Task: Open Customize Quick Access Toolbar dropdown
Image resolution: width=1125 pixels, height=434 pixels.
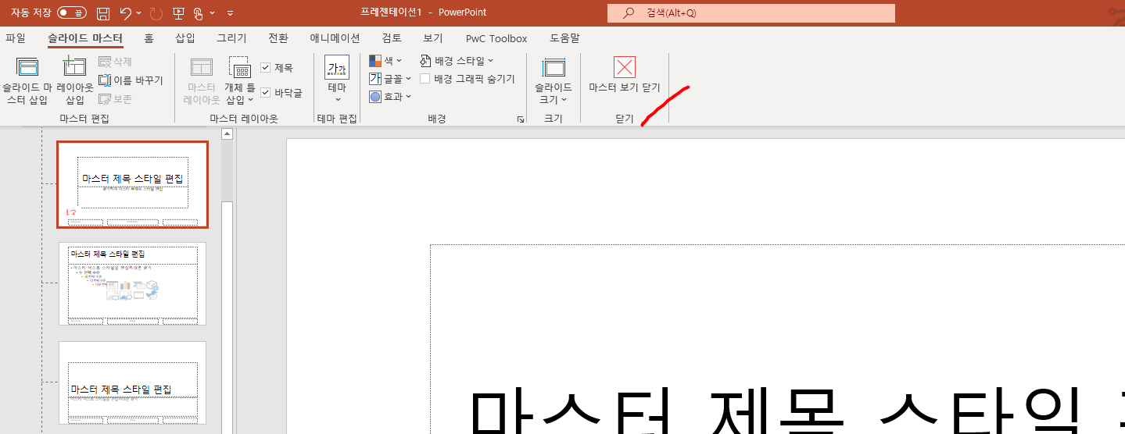Action: click(230, 13)
